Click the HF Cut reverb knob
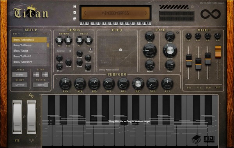This screenshot has width=234, height=148. pyautogui.click(x=59, y=67)
